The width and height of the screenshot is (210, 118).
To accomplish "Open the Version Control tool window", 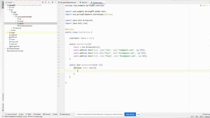I will pyautogui.click(x=11, y=114).
